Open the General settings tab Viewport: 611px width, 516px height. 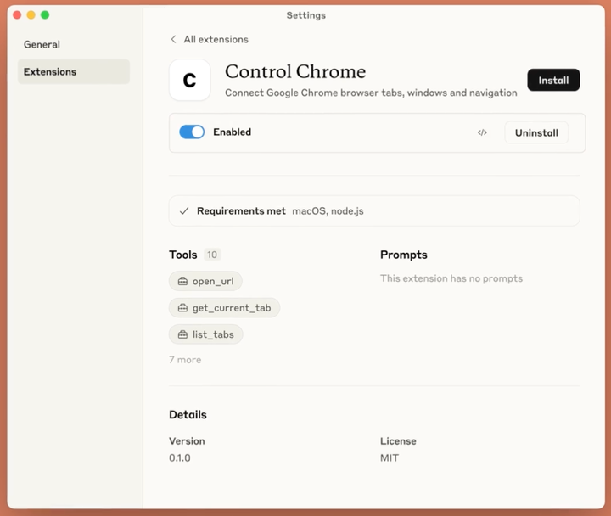coord(42,44)
